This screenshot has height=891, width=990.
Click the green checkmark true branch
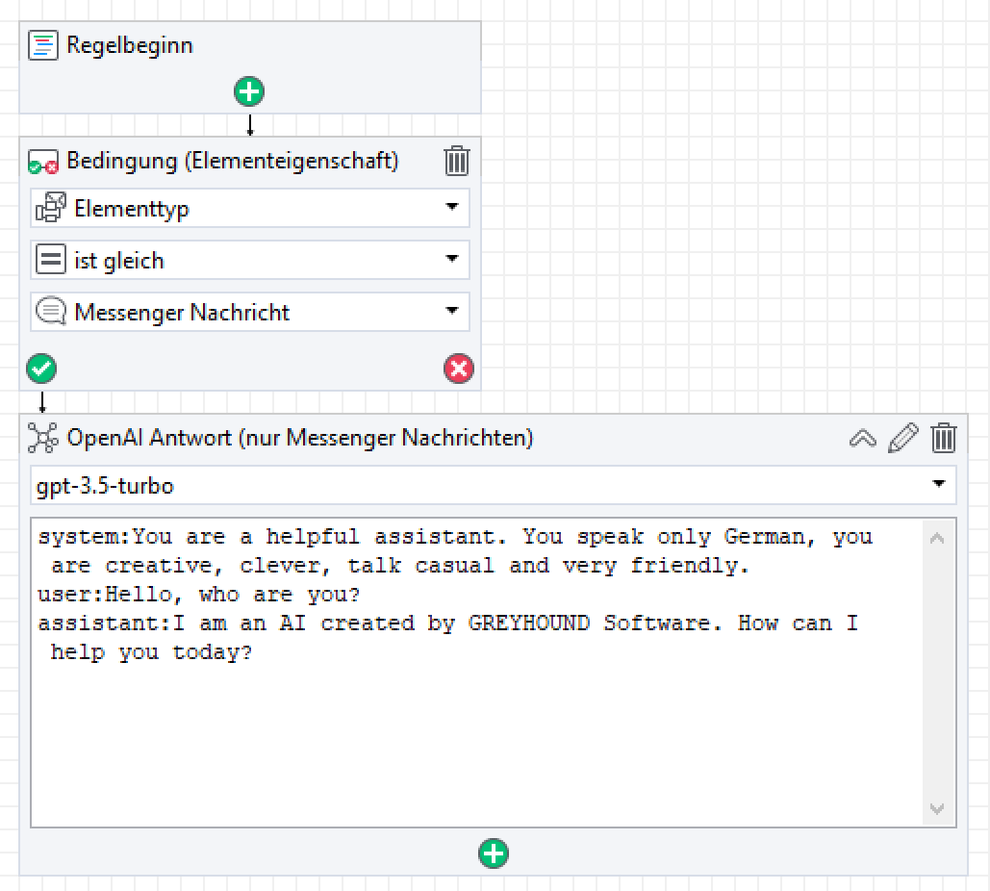(41, 369)
